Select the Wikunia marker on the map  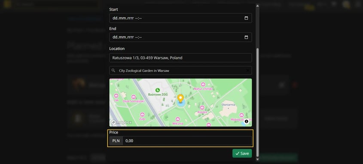[x=177, y=119]
